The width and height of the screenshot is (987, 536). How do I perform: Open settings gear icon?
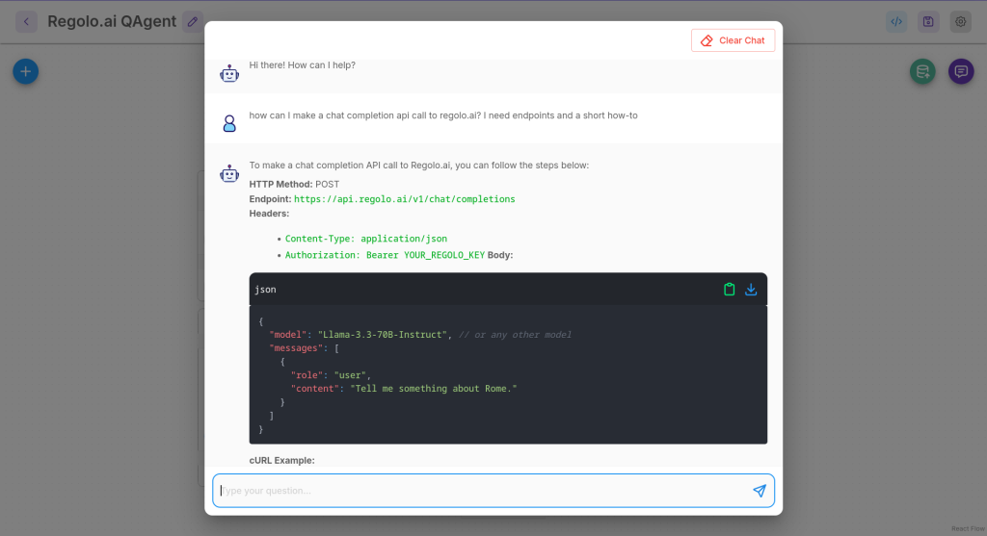(961, 21)
